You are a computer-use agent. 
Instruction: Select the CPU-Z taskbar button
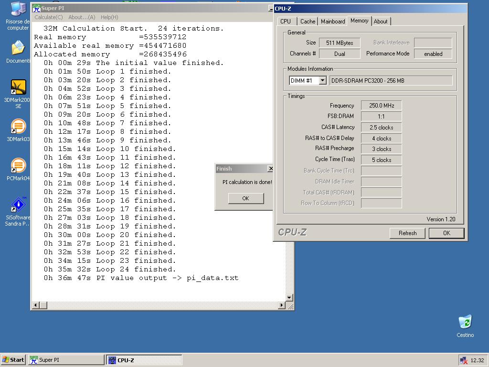click(x=144, y=360)
